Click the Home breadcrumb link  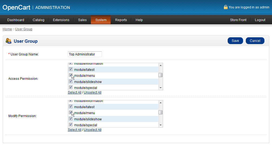(7, 29)
